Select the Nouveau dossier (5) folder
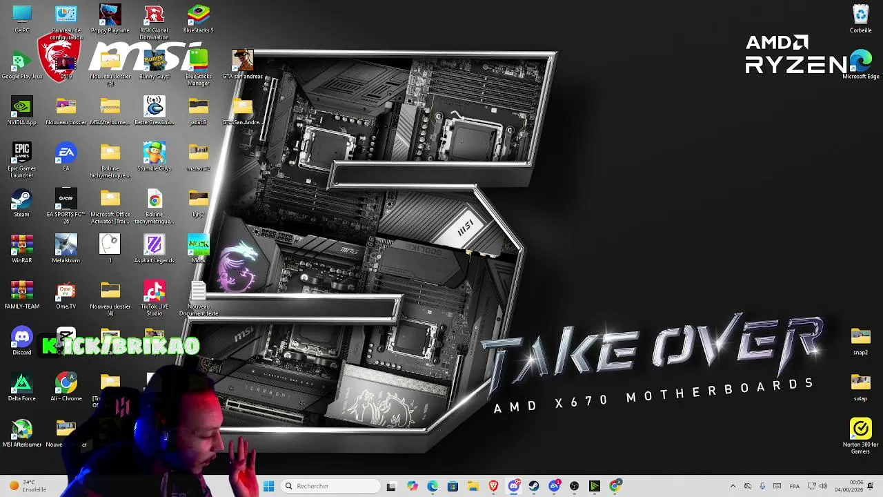The image size is (883, 497). 110,68
